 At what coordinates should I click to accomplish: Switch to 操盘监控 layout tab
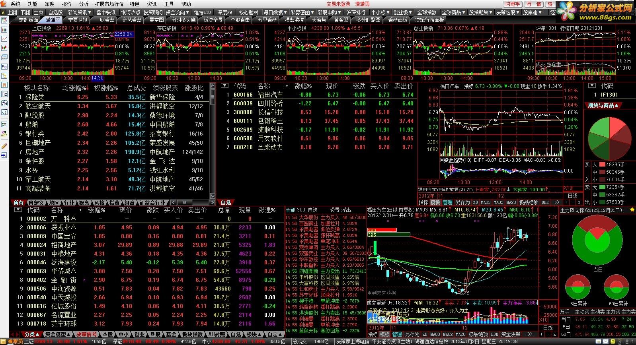pos(295,20)
